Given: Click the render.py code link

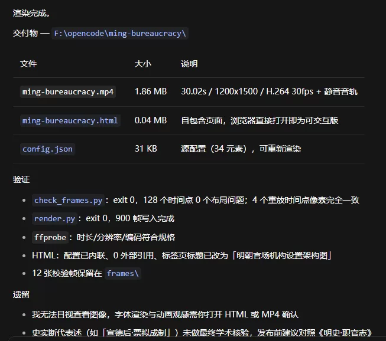Looking at the screenshot, I should point(54,218).
